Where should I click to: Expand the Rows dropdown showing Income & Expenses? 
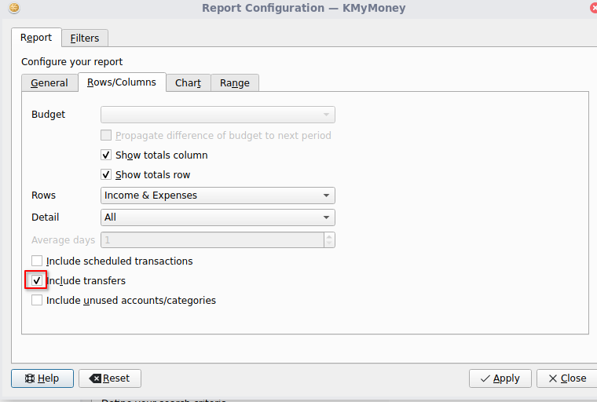(x=218, y=196)
